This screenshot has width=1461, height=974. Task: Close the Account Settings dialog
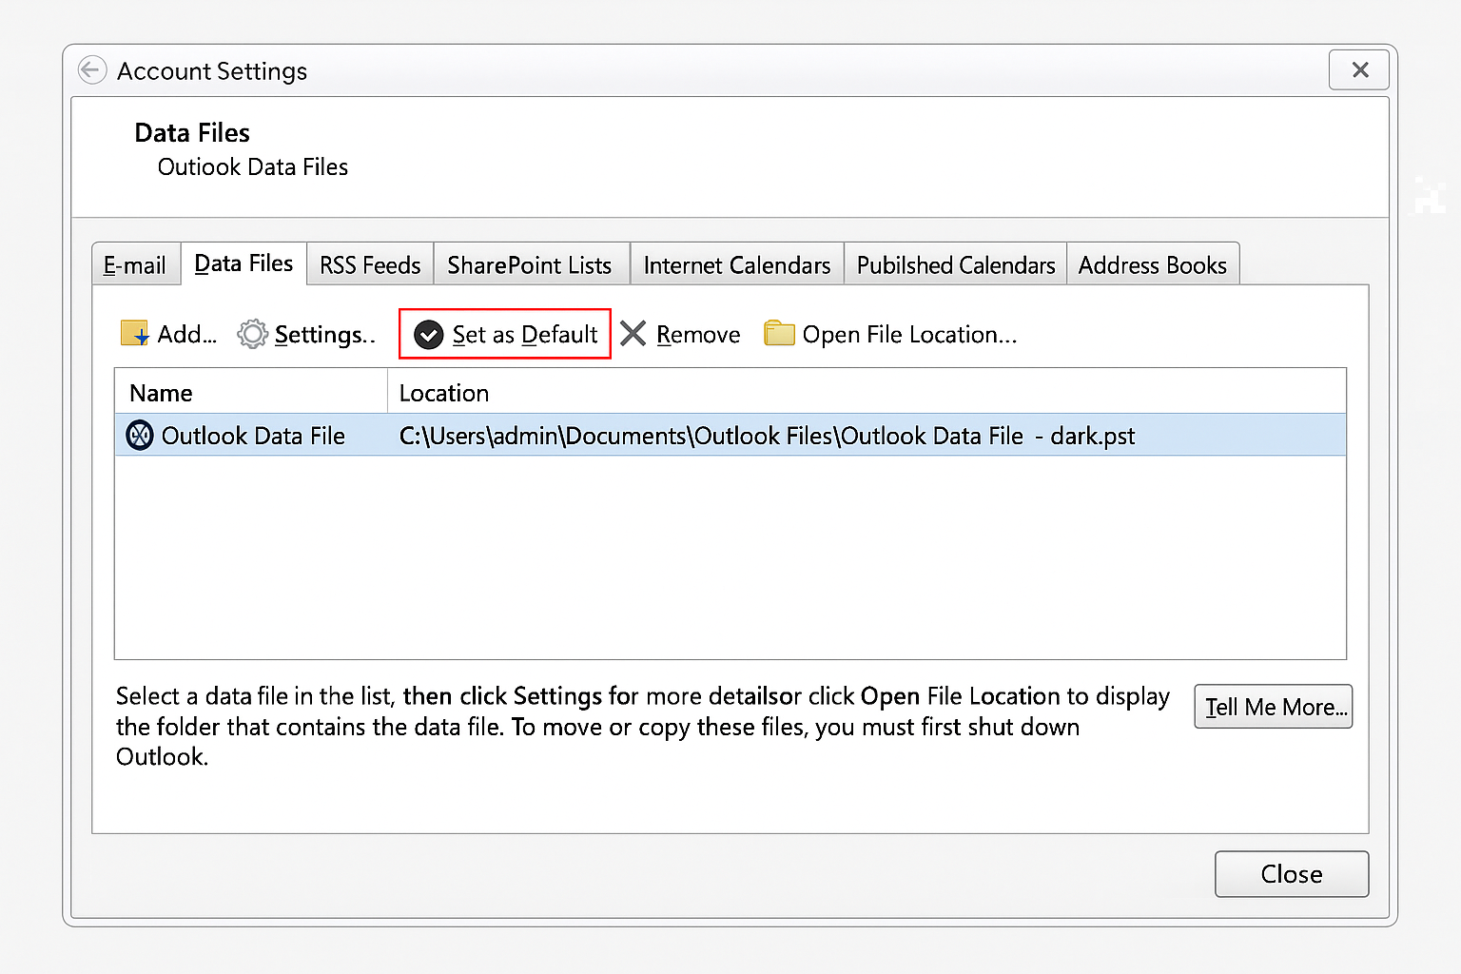point(1291,874)
